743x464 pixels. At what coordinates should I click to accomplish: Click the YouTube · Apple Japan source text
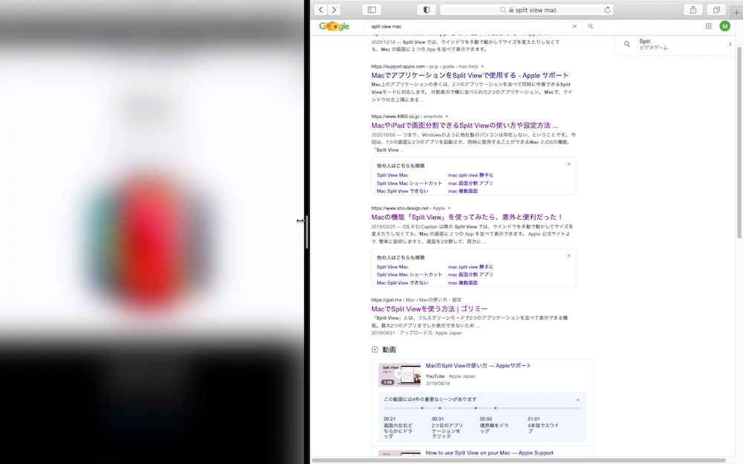(x=451, y=376)
